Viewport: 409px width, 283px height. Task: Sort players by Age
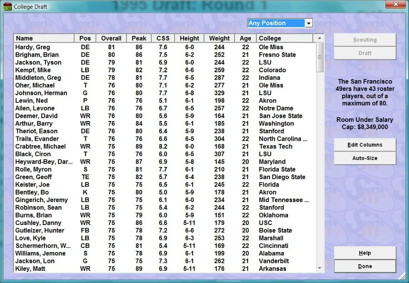pyautogui.click(x=245, y=38)
